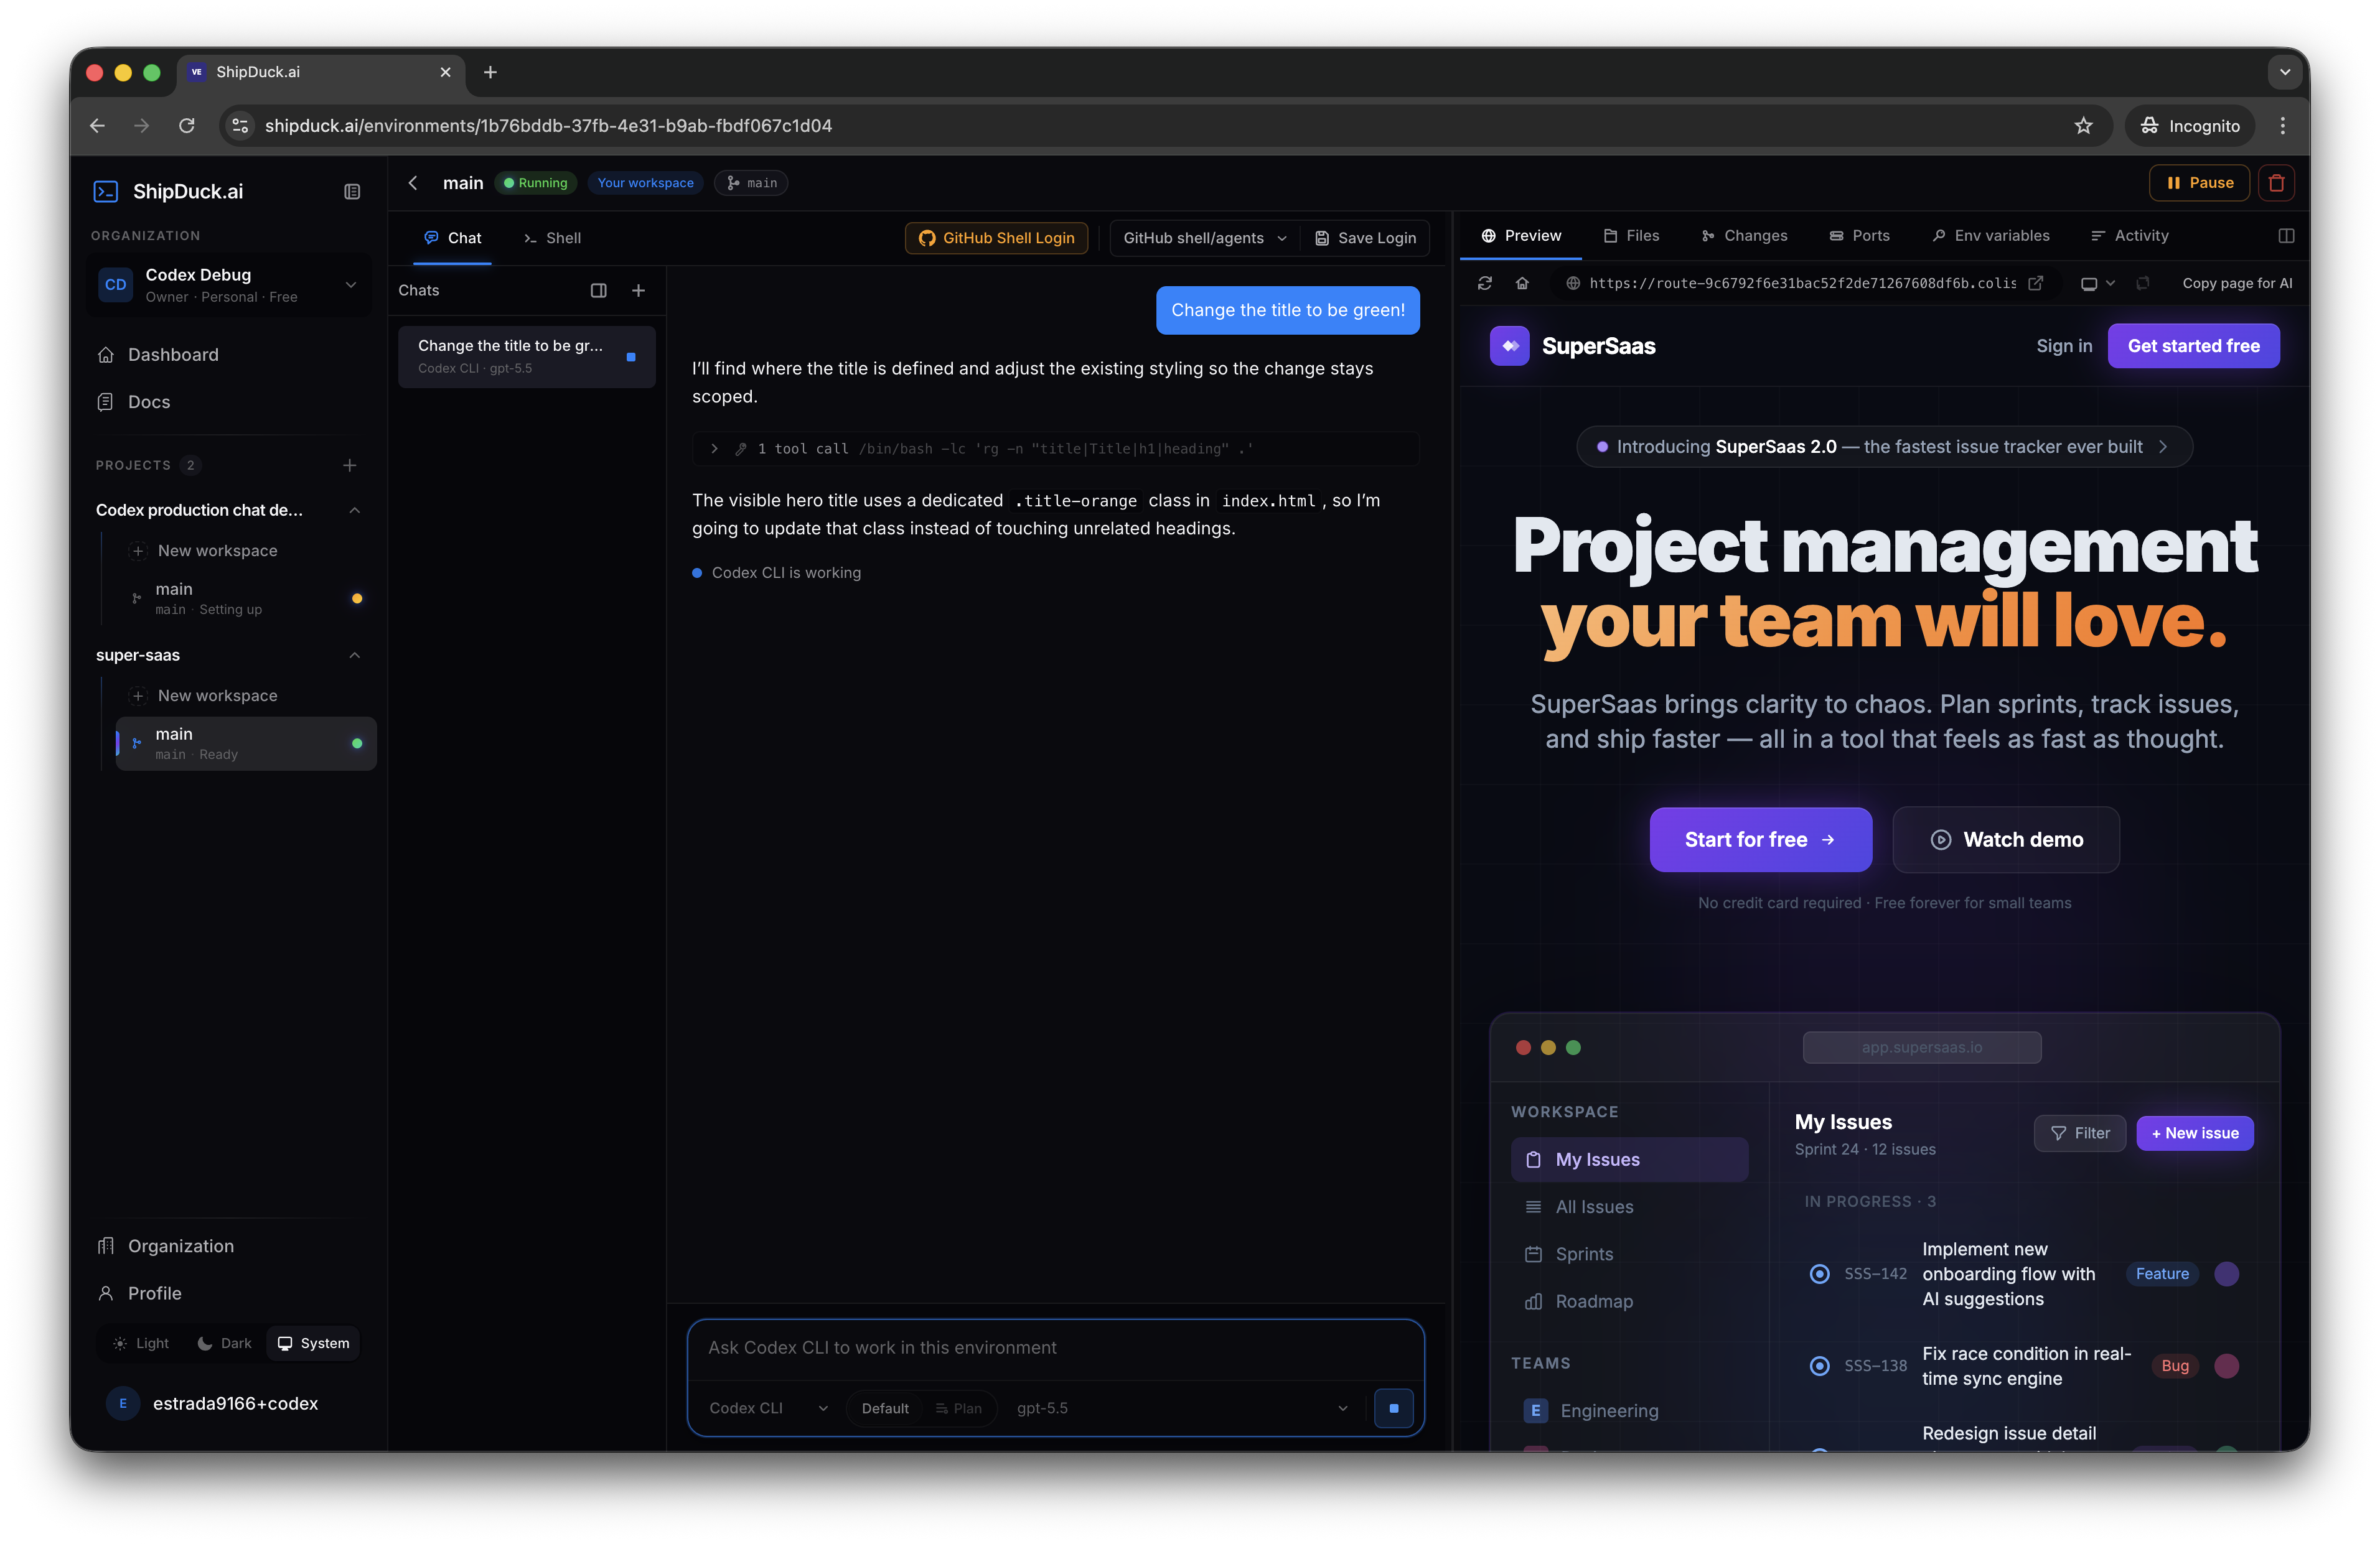Click the ShipDuck.ai terminal logo
Image resolution: width=2380 pixels, height=1544 pixels.
(106, 191)
